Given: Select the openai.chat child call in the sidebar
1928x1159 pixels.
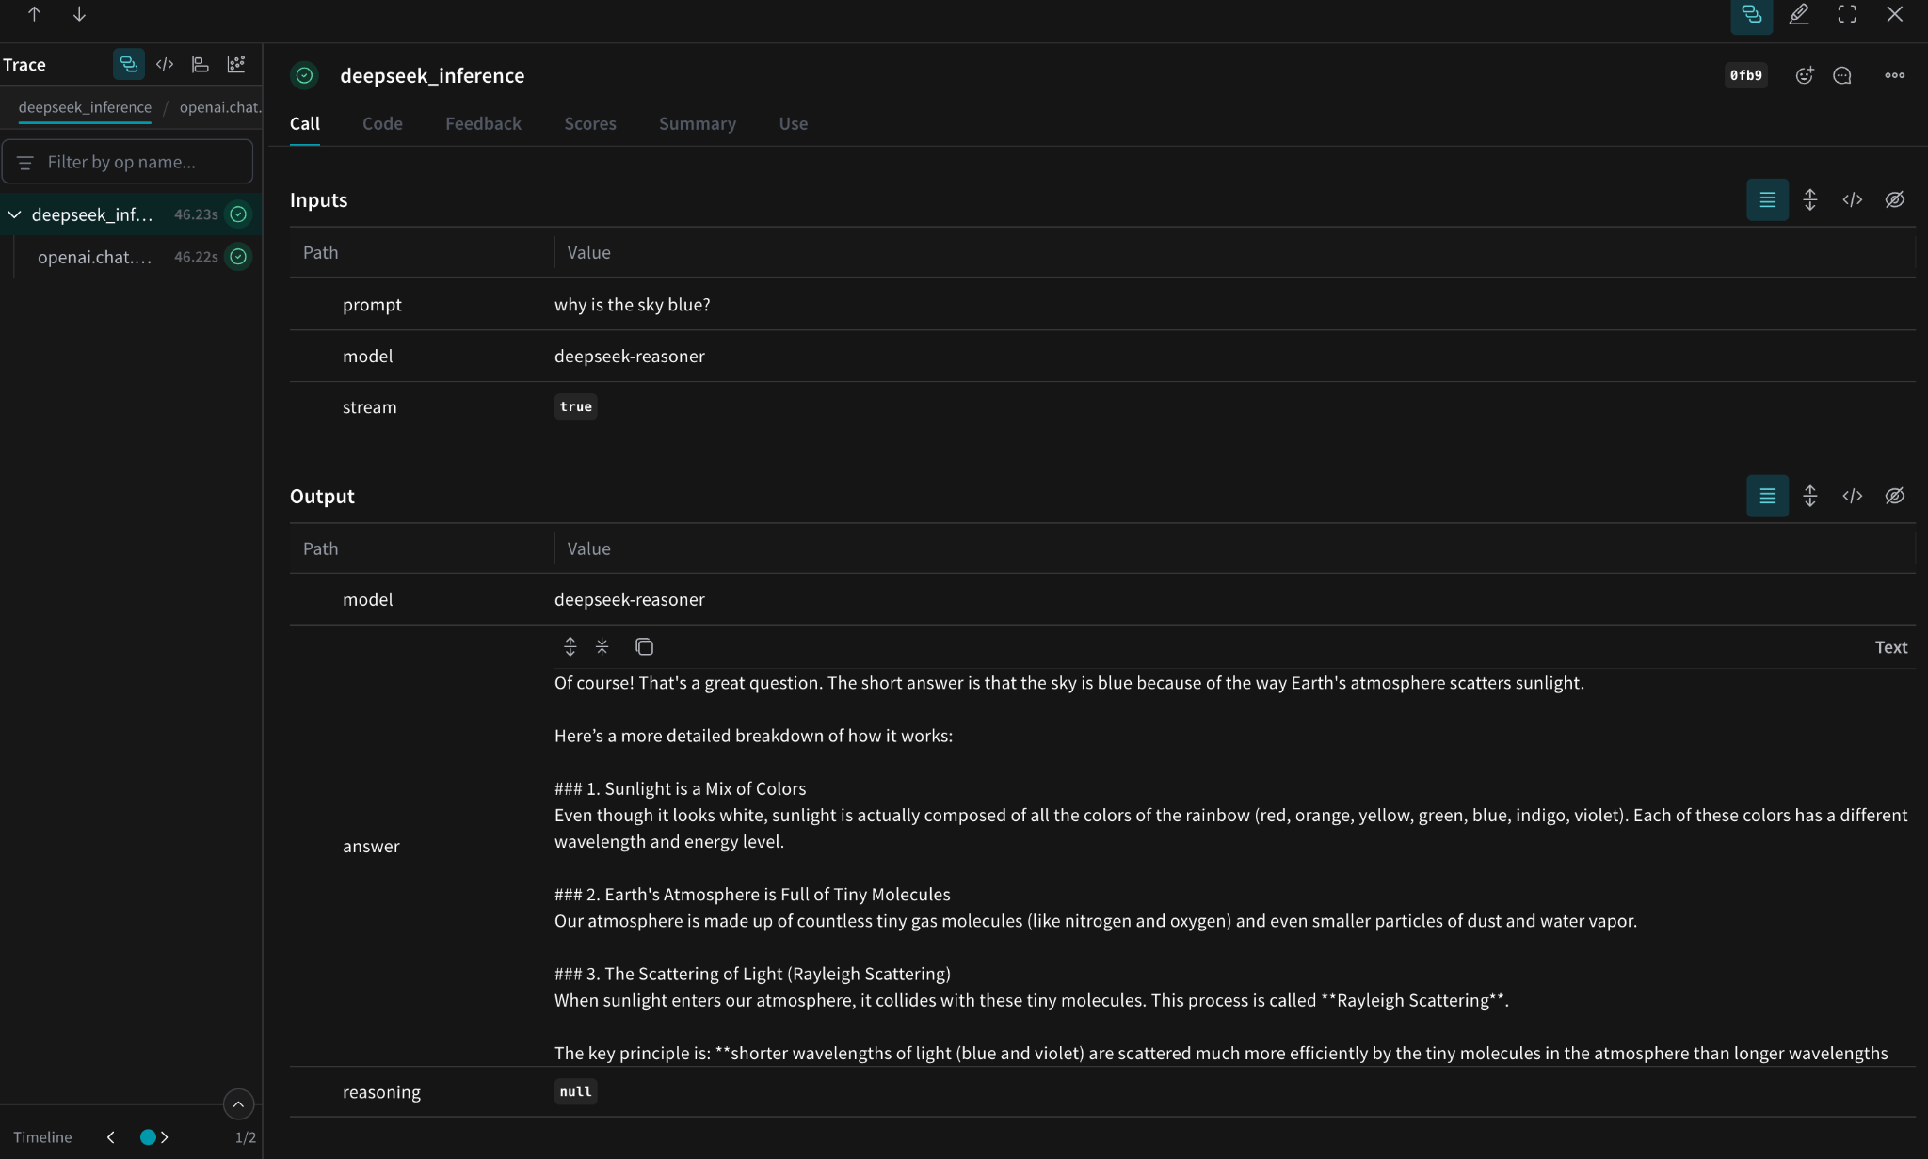Looking at the screenshot, I should click(94, 257).
